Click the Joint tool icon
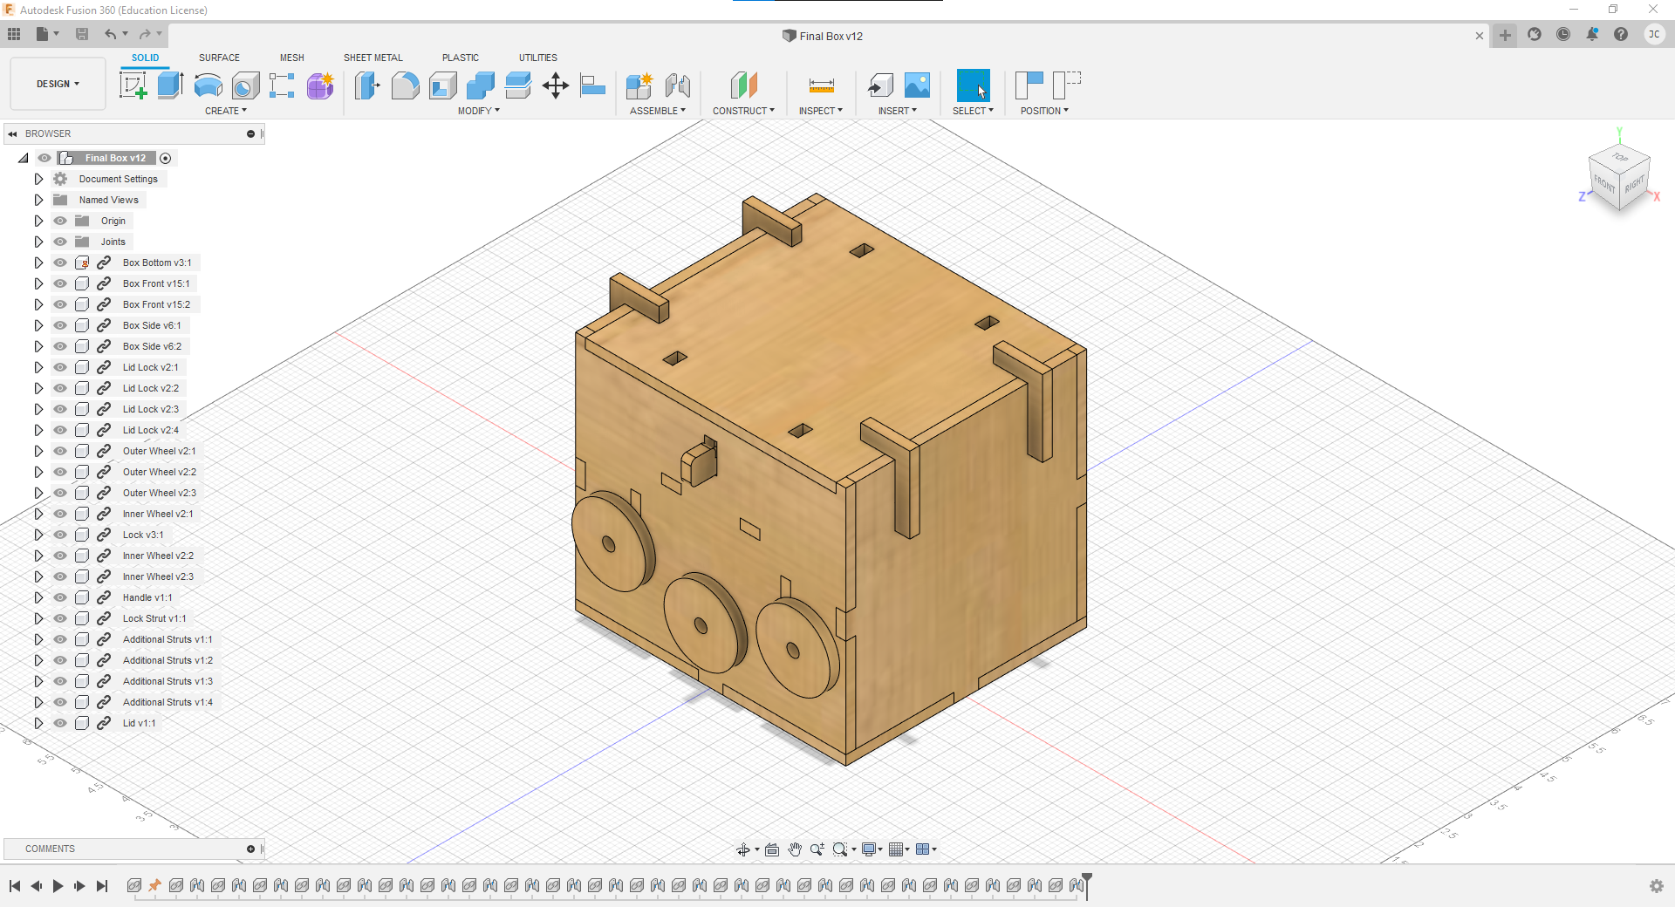This screenshot has width=1675, height=907. pos(678,85)
